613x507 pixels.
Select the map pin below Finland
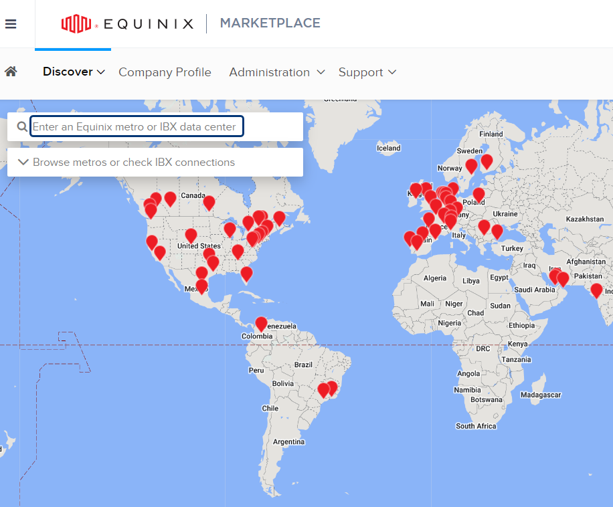click(x=487, y=161)
